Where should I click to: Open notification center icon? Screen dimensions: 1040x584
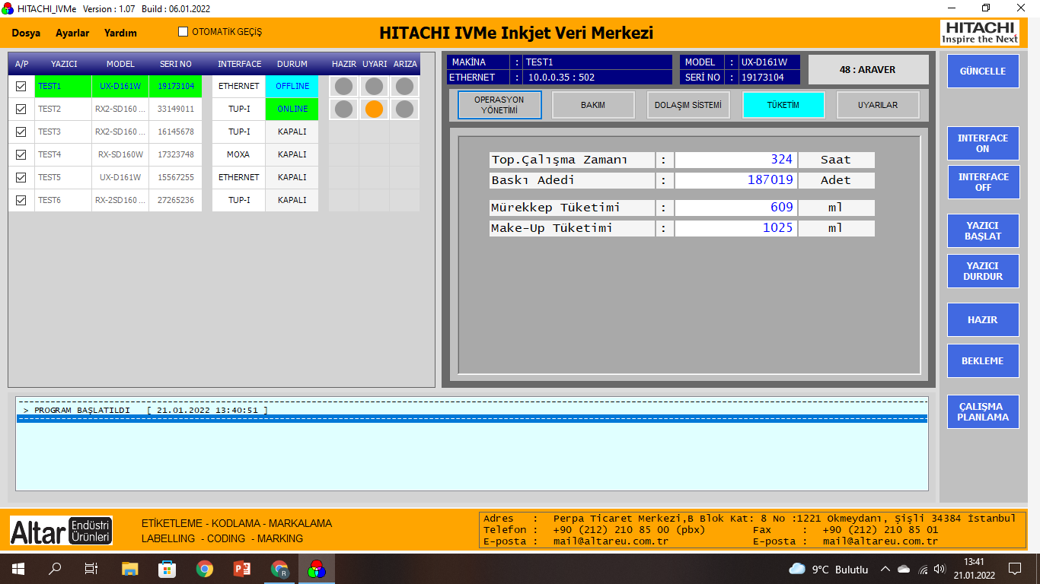point(1015,569)
